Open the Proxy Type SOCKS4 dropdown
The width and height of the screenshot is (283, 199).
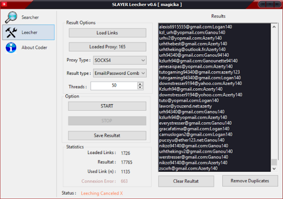(x=120, y=60)
